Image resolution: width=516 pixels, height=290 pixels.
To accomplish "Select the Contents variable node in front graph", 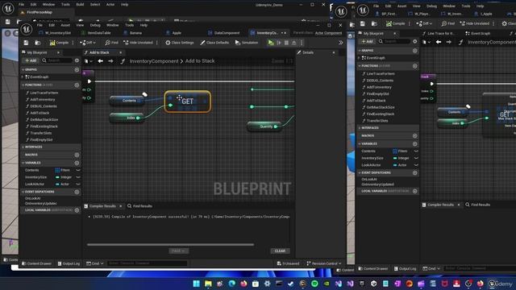I will click(127, 101).
